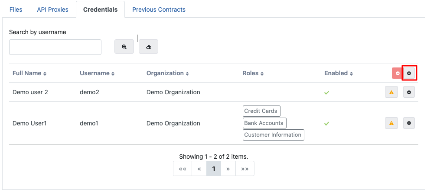Image resolution: width=427 pixels, height=192 pixels.
Task: Sort table by the Organization column
Action: coord(167,74)
